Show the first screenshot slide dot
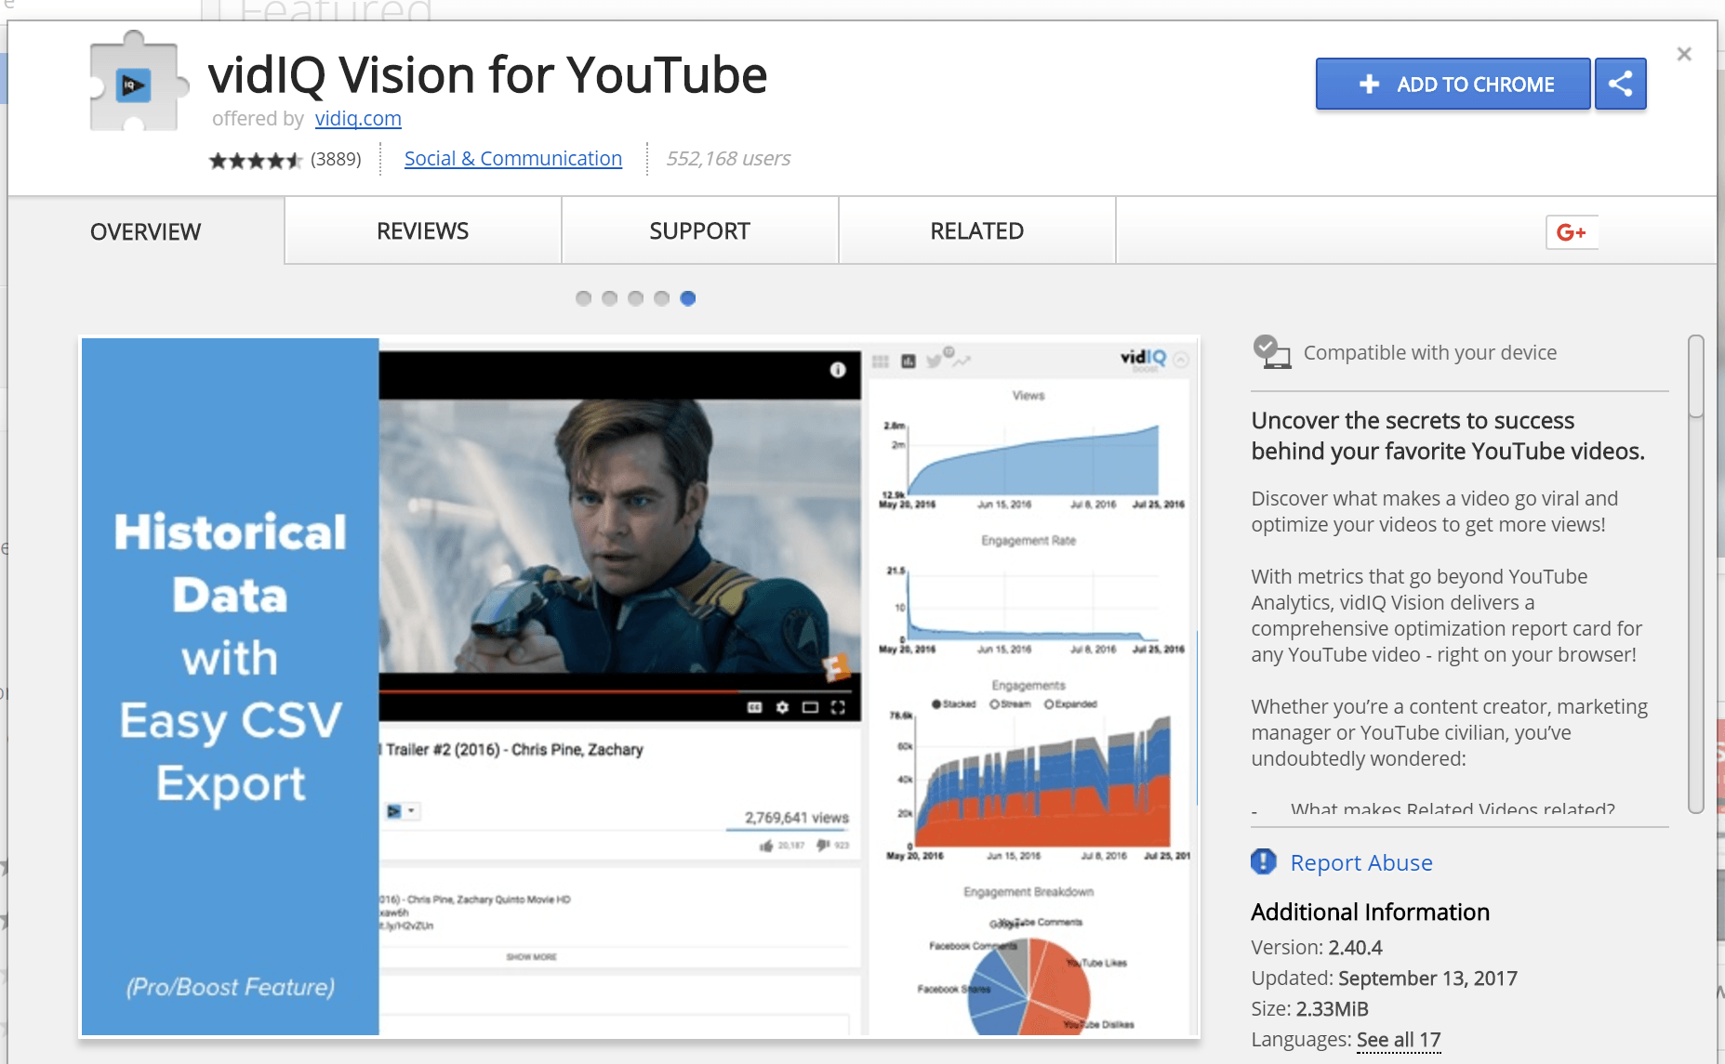Image resolution: width=1725 pixels, height=1064 pixels. 583,298
